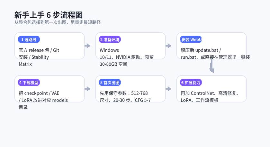Click the "先用保守参数：512-768" text line
The height and width of the screenshot is (147, 270).
click(x=124, y=93)
